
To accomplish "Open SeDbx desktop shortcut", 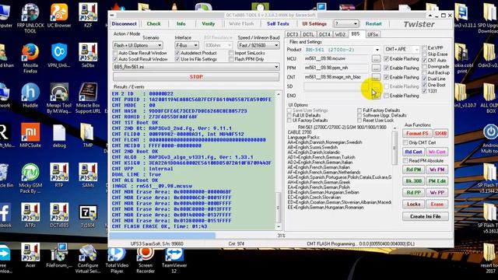I will [x=88, y=55].
